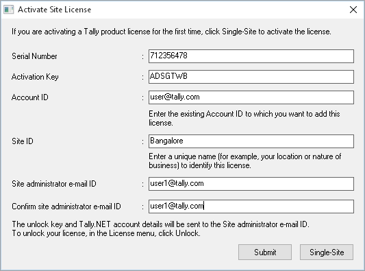
Task: Click the Serial Number label
Action: tap(34, 56)
